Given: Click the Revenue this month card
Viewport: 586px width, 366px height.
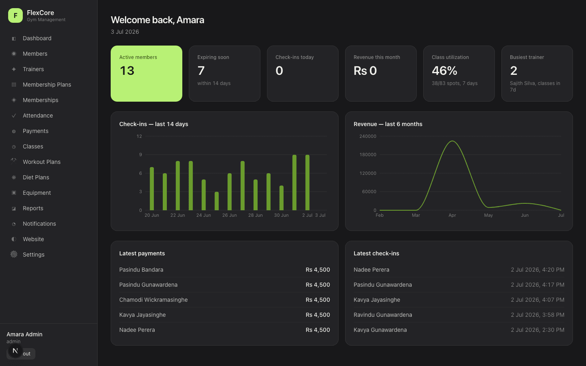Looking at the screenshot, I should click(x=381, y=74).
